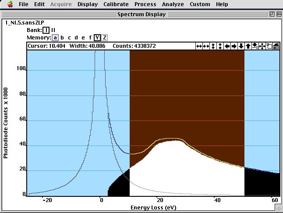The width and height of the screenshot is (283, 213).
Task: Click the window resize grip corner
Action: click(279, 208)
